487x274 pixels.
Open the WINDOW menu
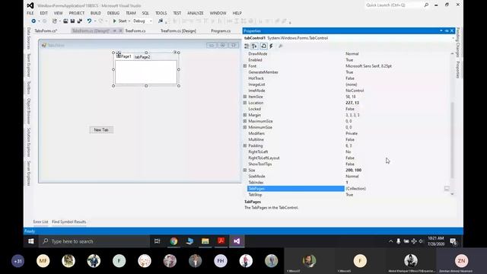pos(218,13)
